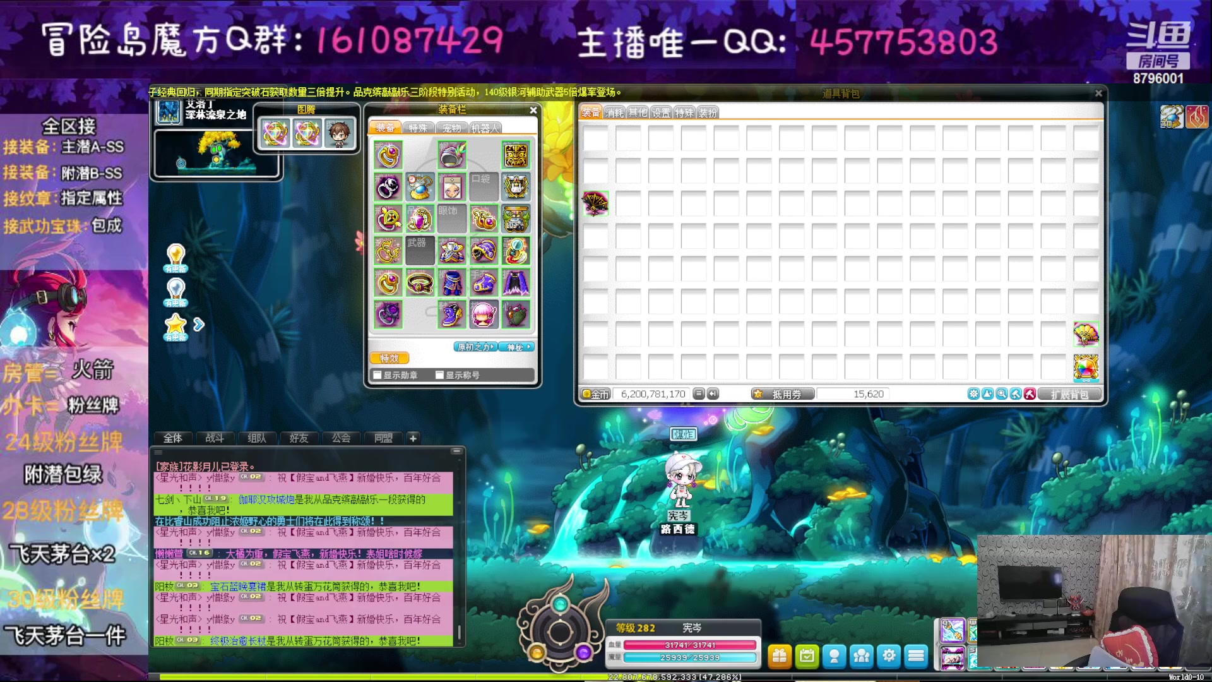Click the white lightbulb notification icon
1212x682 pixels.
coord(175,292)
